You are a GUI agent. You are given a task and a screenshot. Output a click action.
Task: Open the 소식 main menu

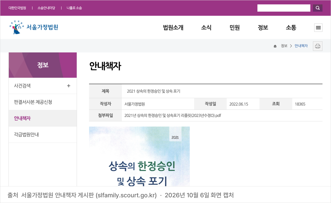point(206,28)
